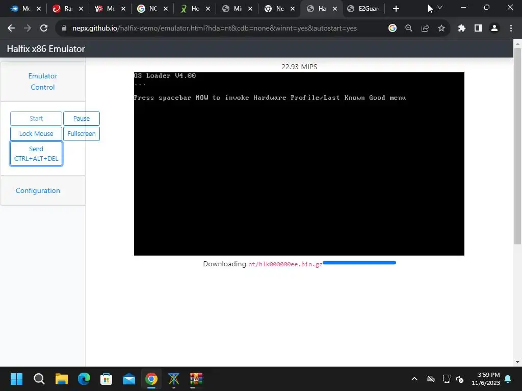Open Mail app from taskbar

tap(129, 379)
